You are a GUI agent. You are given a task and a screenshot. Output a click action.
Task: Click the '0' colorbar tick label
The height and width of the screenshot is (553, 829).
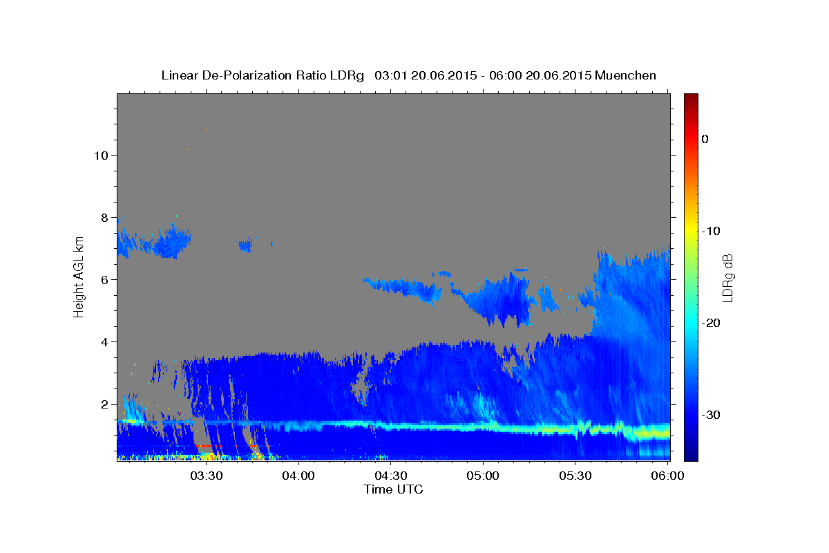point(705,139)
